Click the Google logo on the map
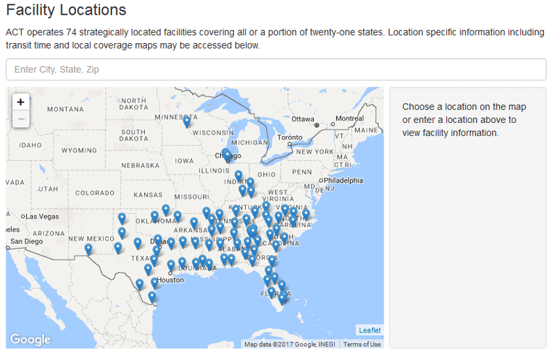557x357 pixels. point(30,340)
